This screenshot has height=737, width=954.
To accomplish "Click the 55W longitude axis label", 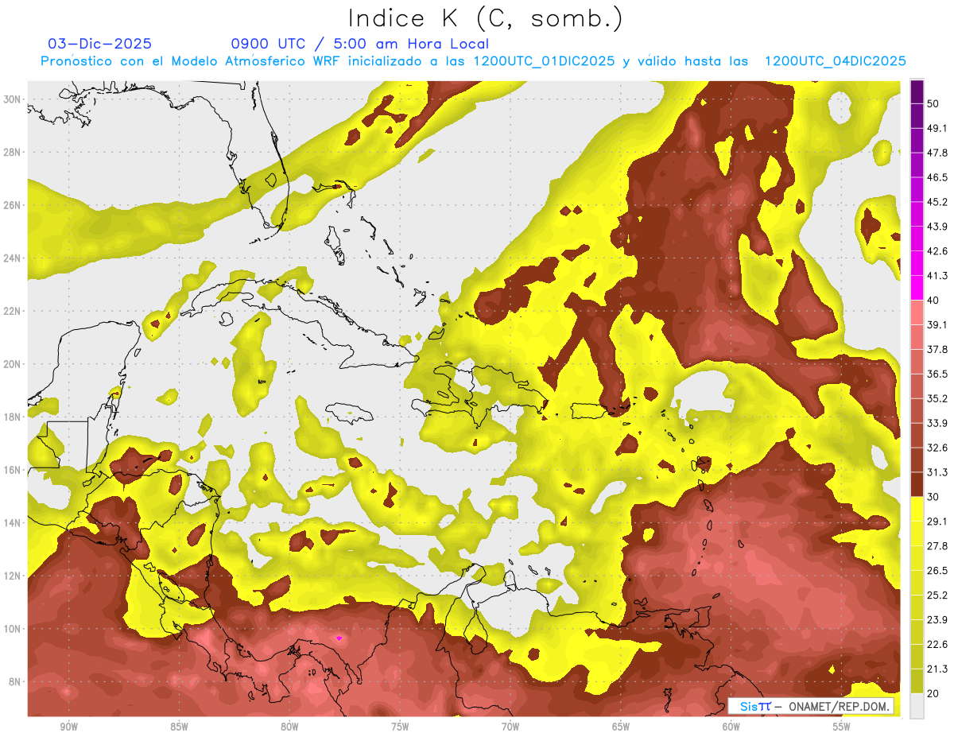I will [x=842, y=727].
